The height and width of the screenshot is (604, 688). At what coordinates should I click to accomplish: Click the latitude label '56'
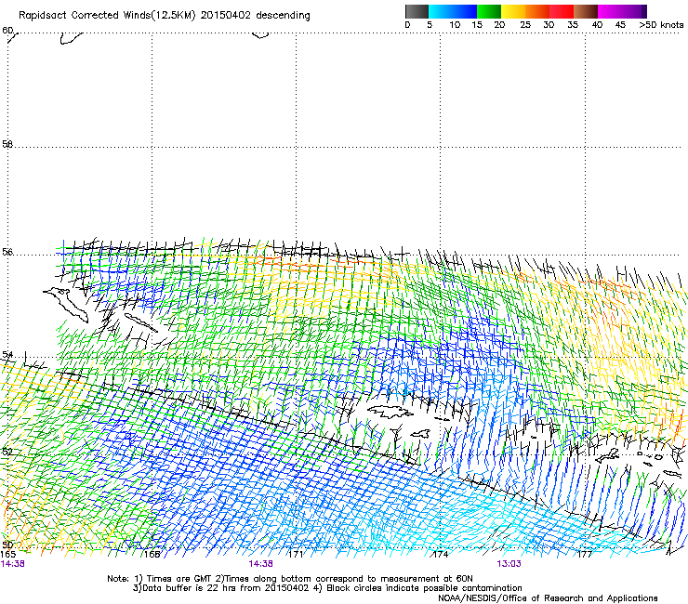click(7, 252)
